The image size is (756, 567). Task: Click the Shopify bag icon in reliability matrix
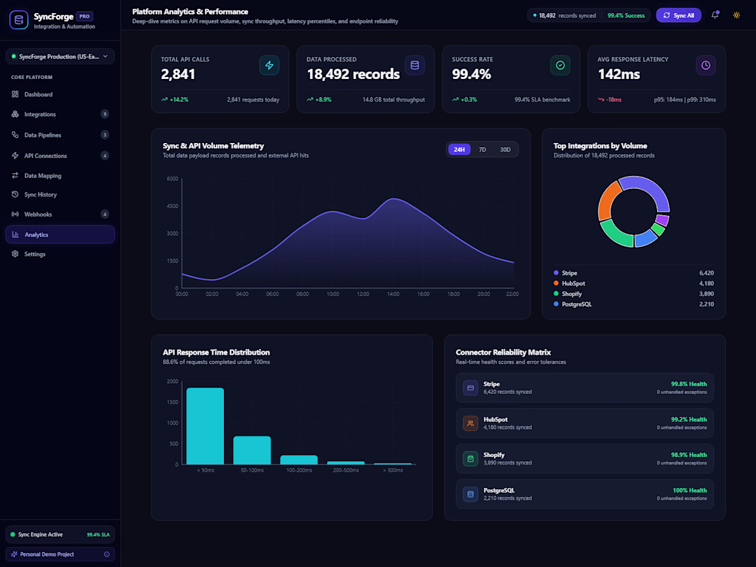471,458
